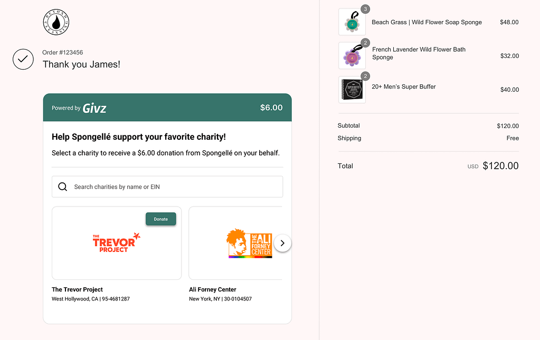This screenshot has height=340, width=540.
Task: Click the Beyond Cleansing droplet logo
Action: 56,22
